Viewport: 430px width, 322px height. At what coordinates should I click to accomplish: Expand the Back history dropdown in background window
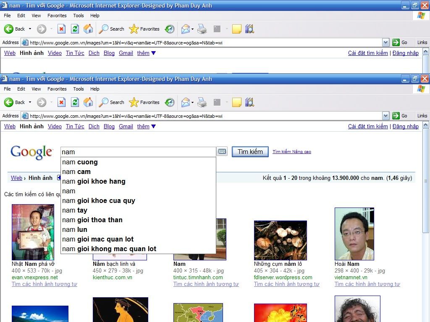click(x=30, y=29)
